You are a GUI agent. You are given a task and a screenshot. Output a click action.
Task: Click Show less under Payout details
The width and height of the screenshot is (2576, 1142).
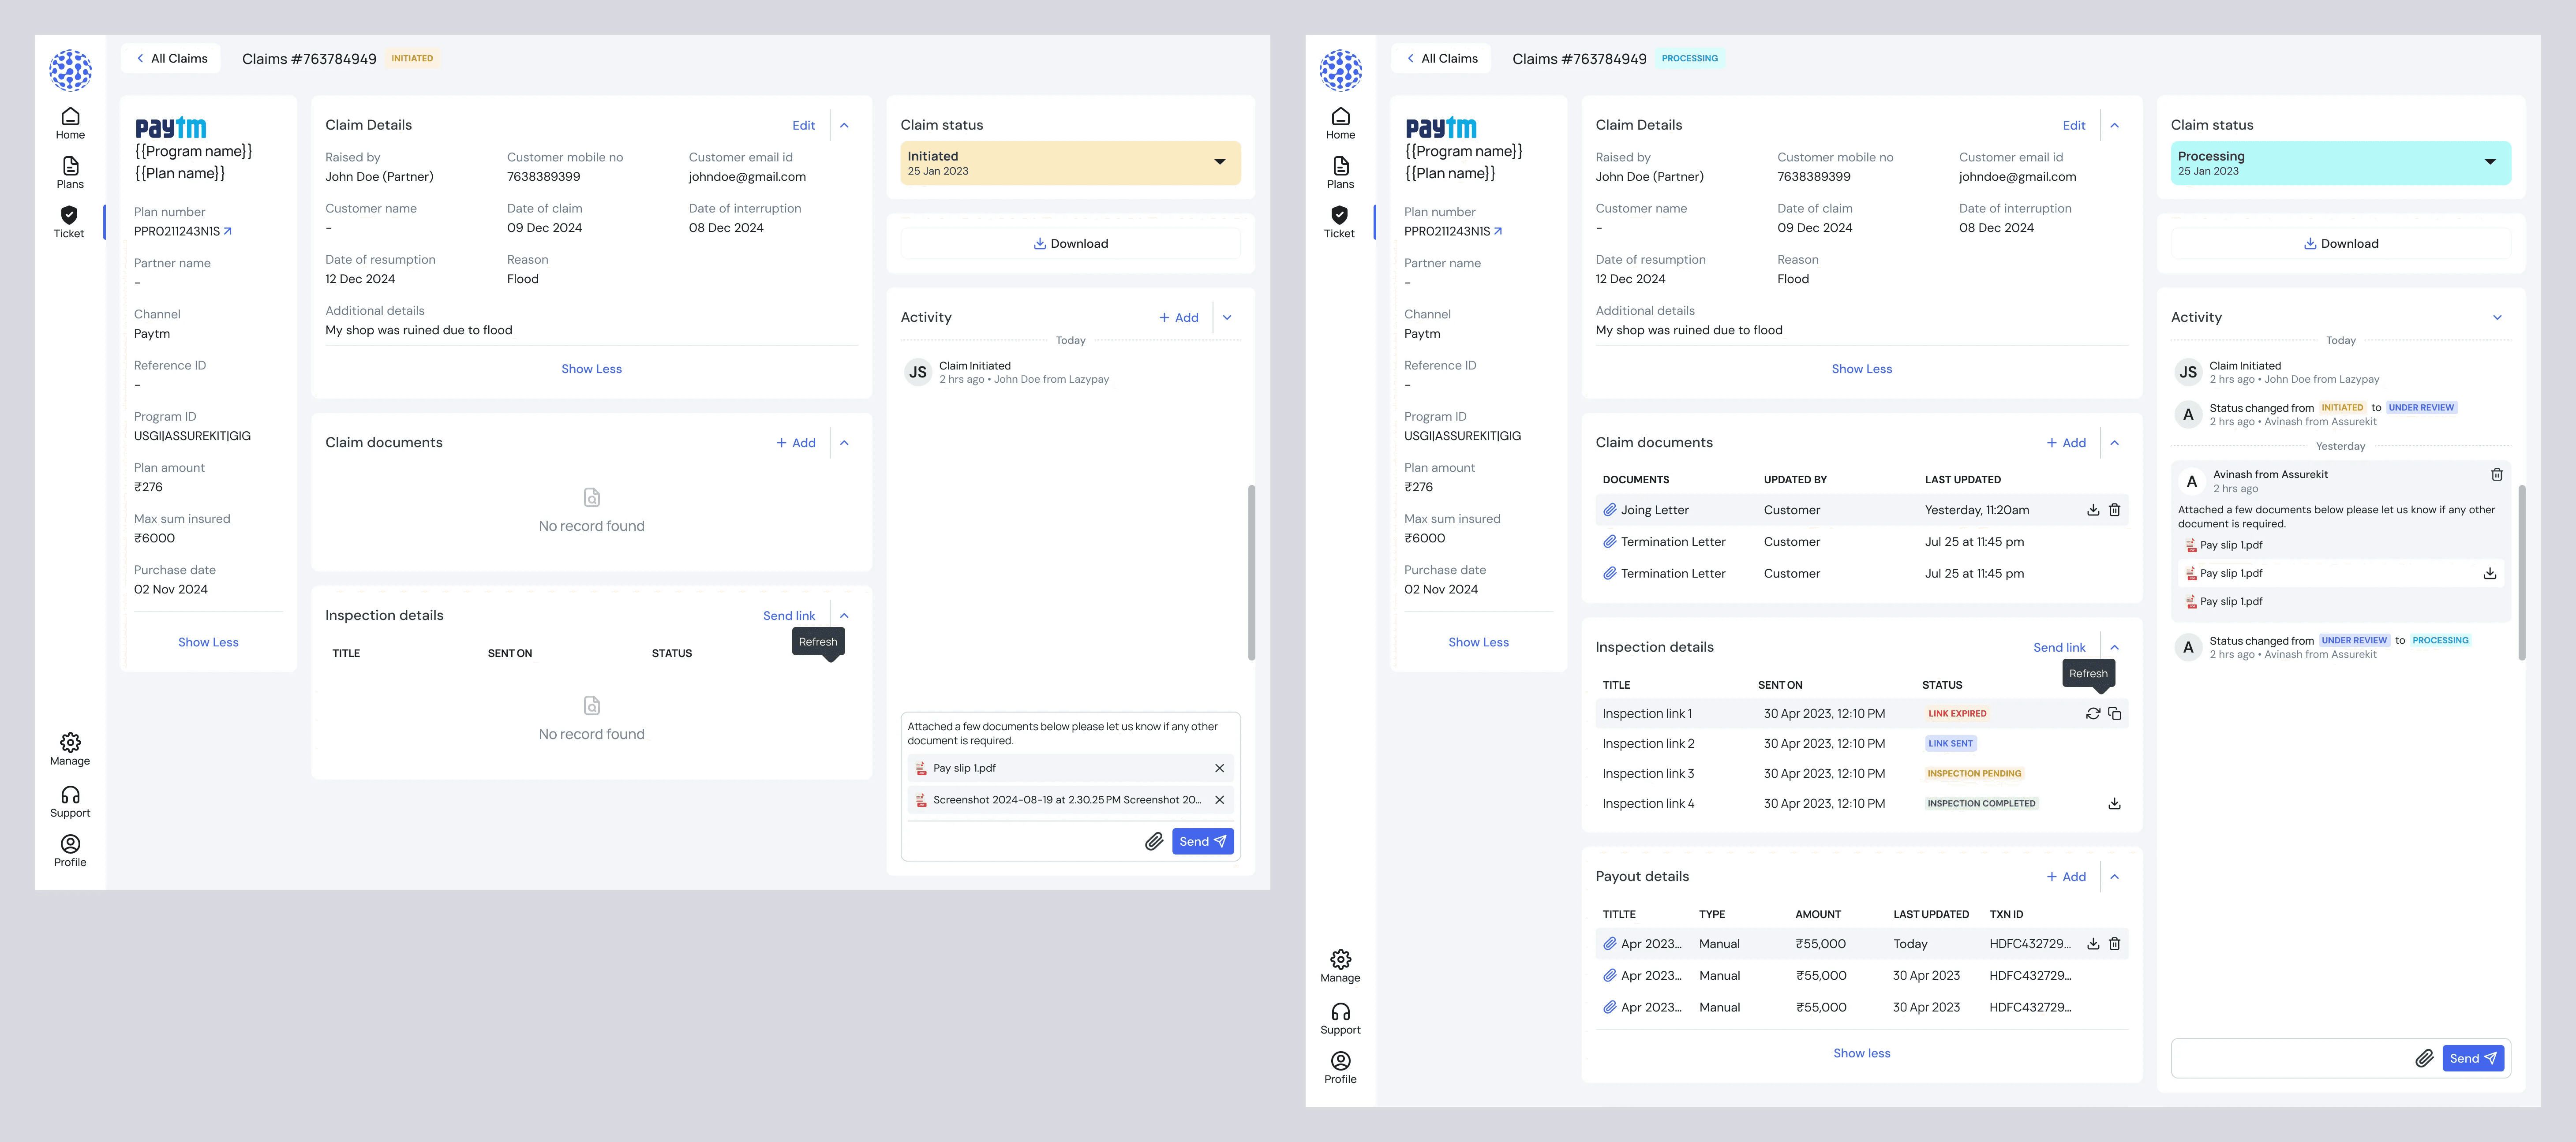click(1861, 1053)
